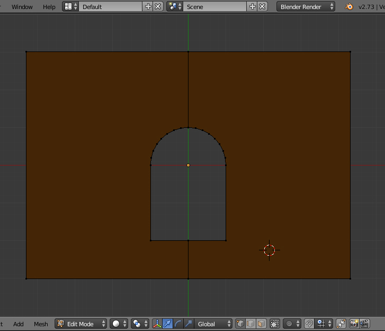Viewport: 385px width, 331px height.
Task: Delete the current Scene with X button
Action: click(x=262, y=7)
